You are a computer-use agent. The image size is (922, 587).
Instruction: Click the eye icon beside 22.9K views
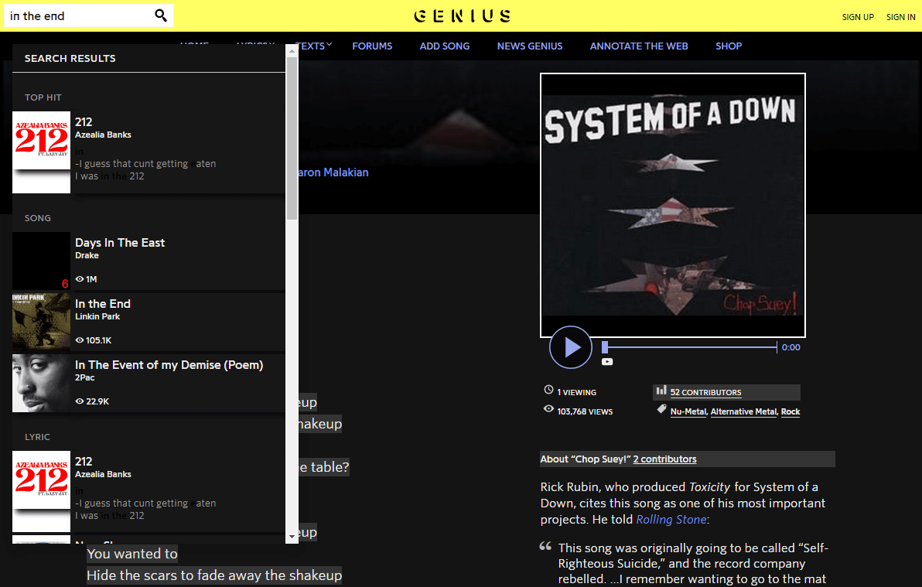coord(80,401)
